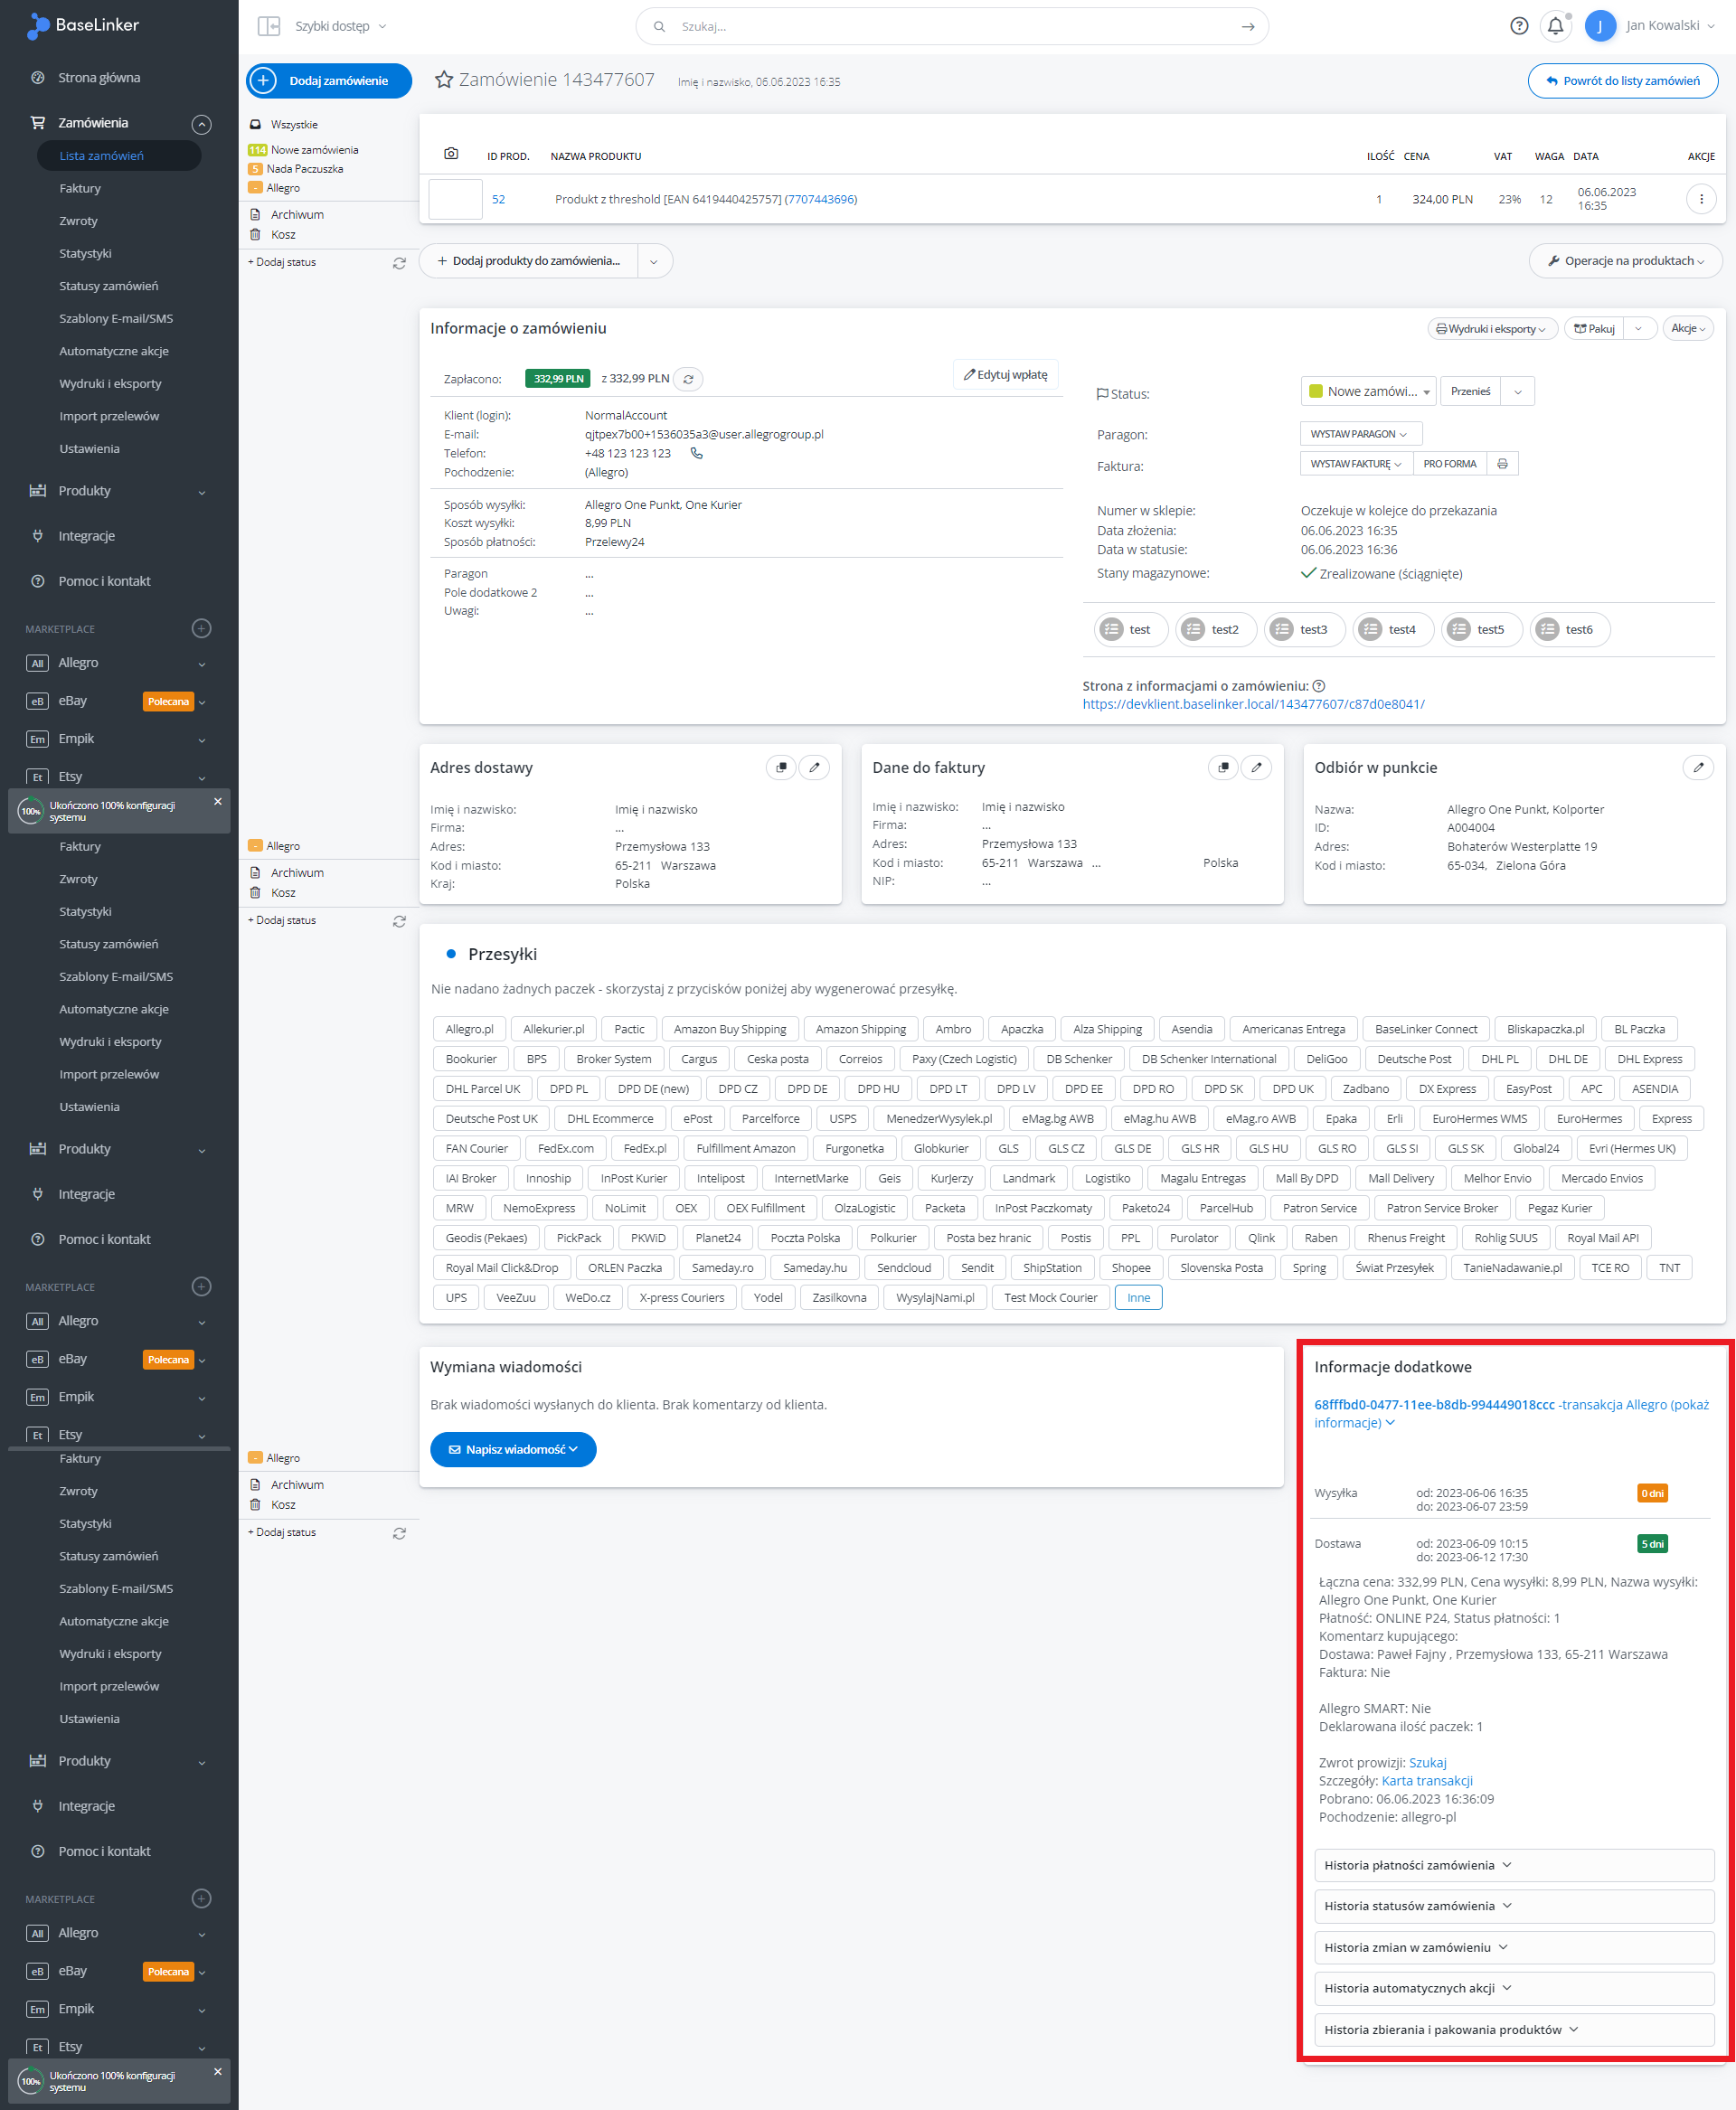Expand Historia zmian w zamówieniu

coord(1513,1946)
